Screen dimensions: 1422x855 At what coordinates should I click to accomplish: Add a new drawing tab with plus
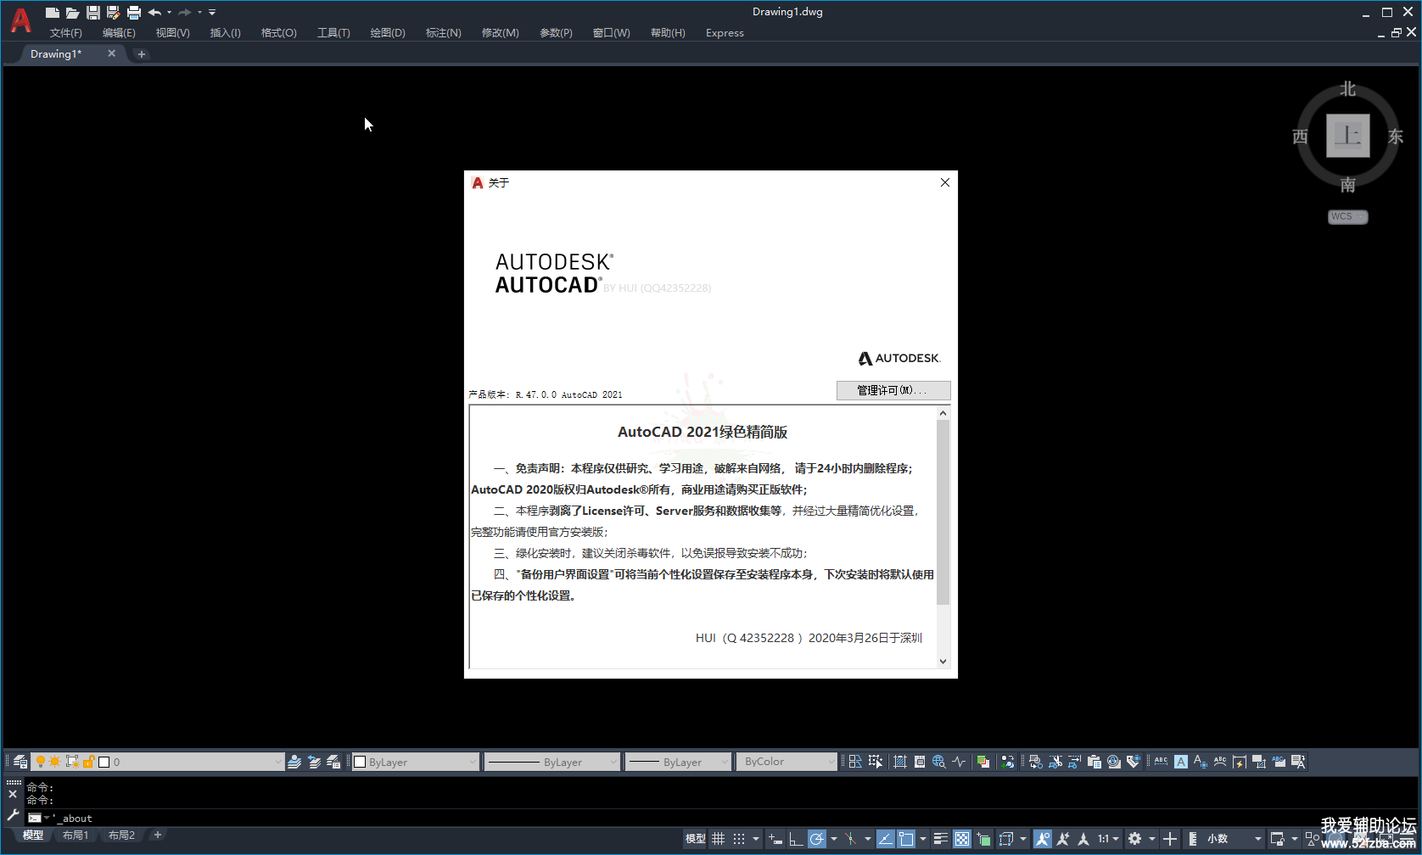click(142, 54)
